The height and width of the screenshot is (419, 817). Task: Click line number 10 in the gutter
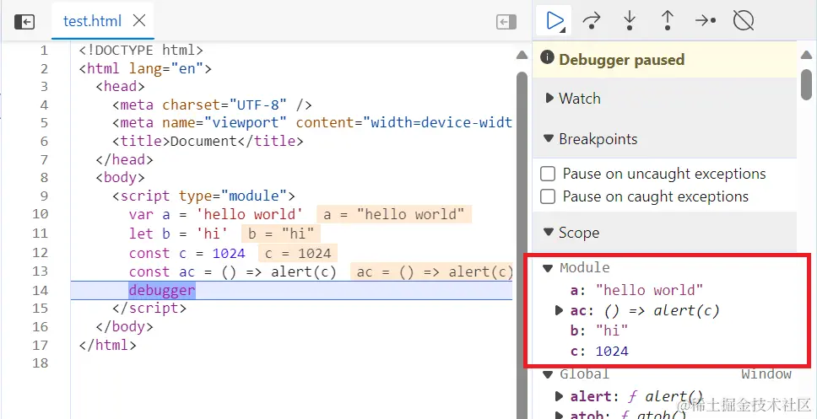[x=41, y=214]
